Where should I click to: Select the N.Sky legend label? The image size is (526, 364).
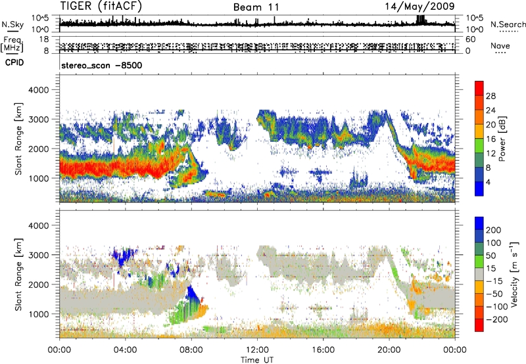click(x=12, y=24)
